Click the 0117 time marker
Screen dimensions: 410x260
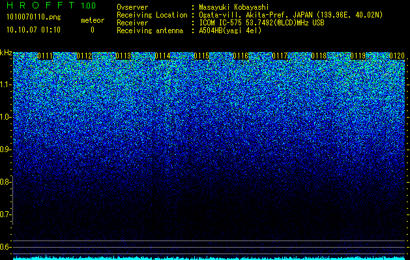[x=280, y=56]
